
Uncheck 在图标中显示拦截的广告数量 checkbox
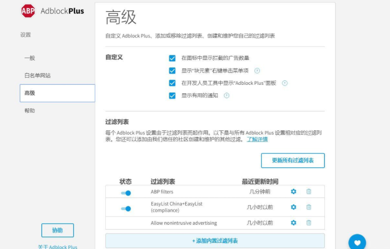click(172, 58)
